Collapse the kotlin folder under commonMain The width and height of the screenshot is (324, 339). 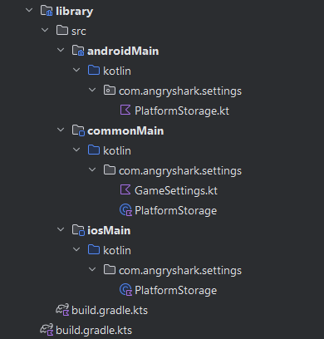point(76,150)
